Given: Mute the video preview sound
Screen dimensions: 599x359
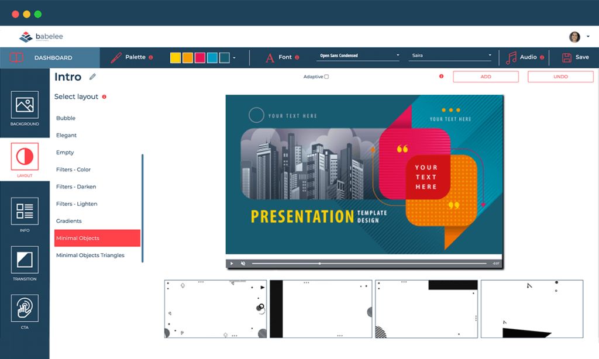Looking at the screenshot, I should point(243,264).
